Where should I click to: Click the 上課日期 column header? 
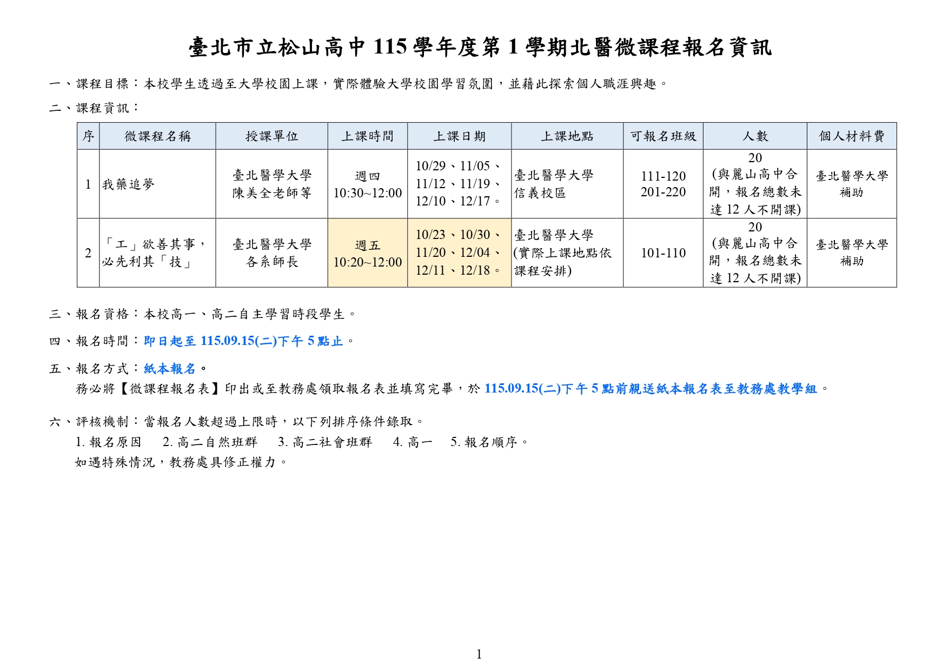coord(460,136)
